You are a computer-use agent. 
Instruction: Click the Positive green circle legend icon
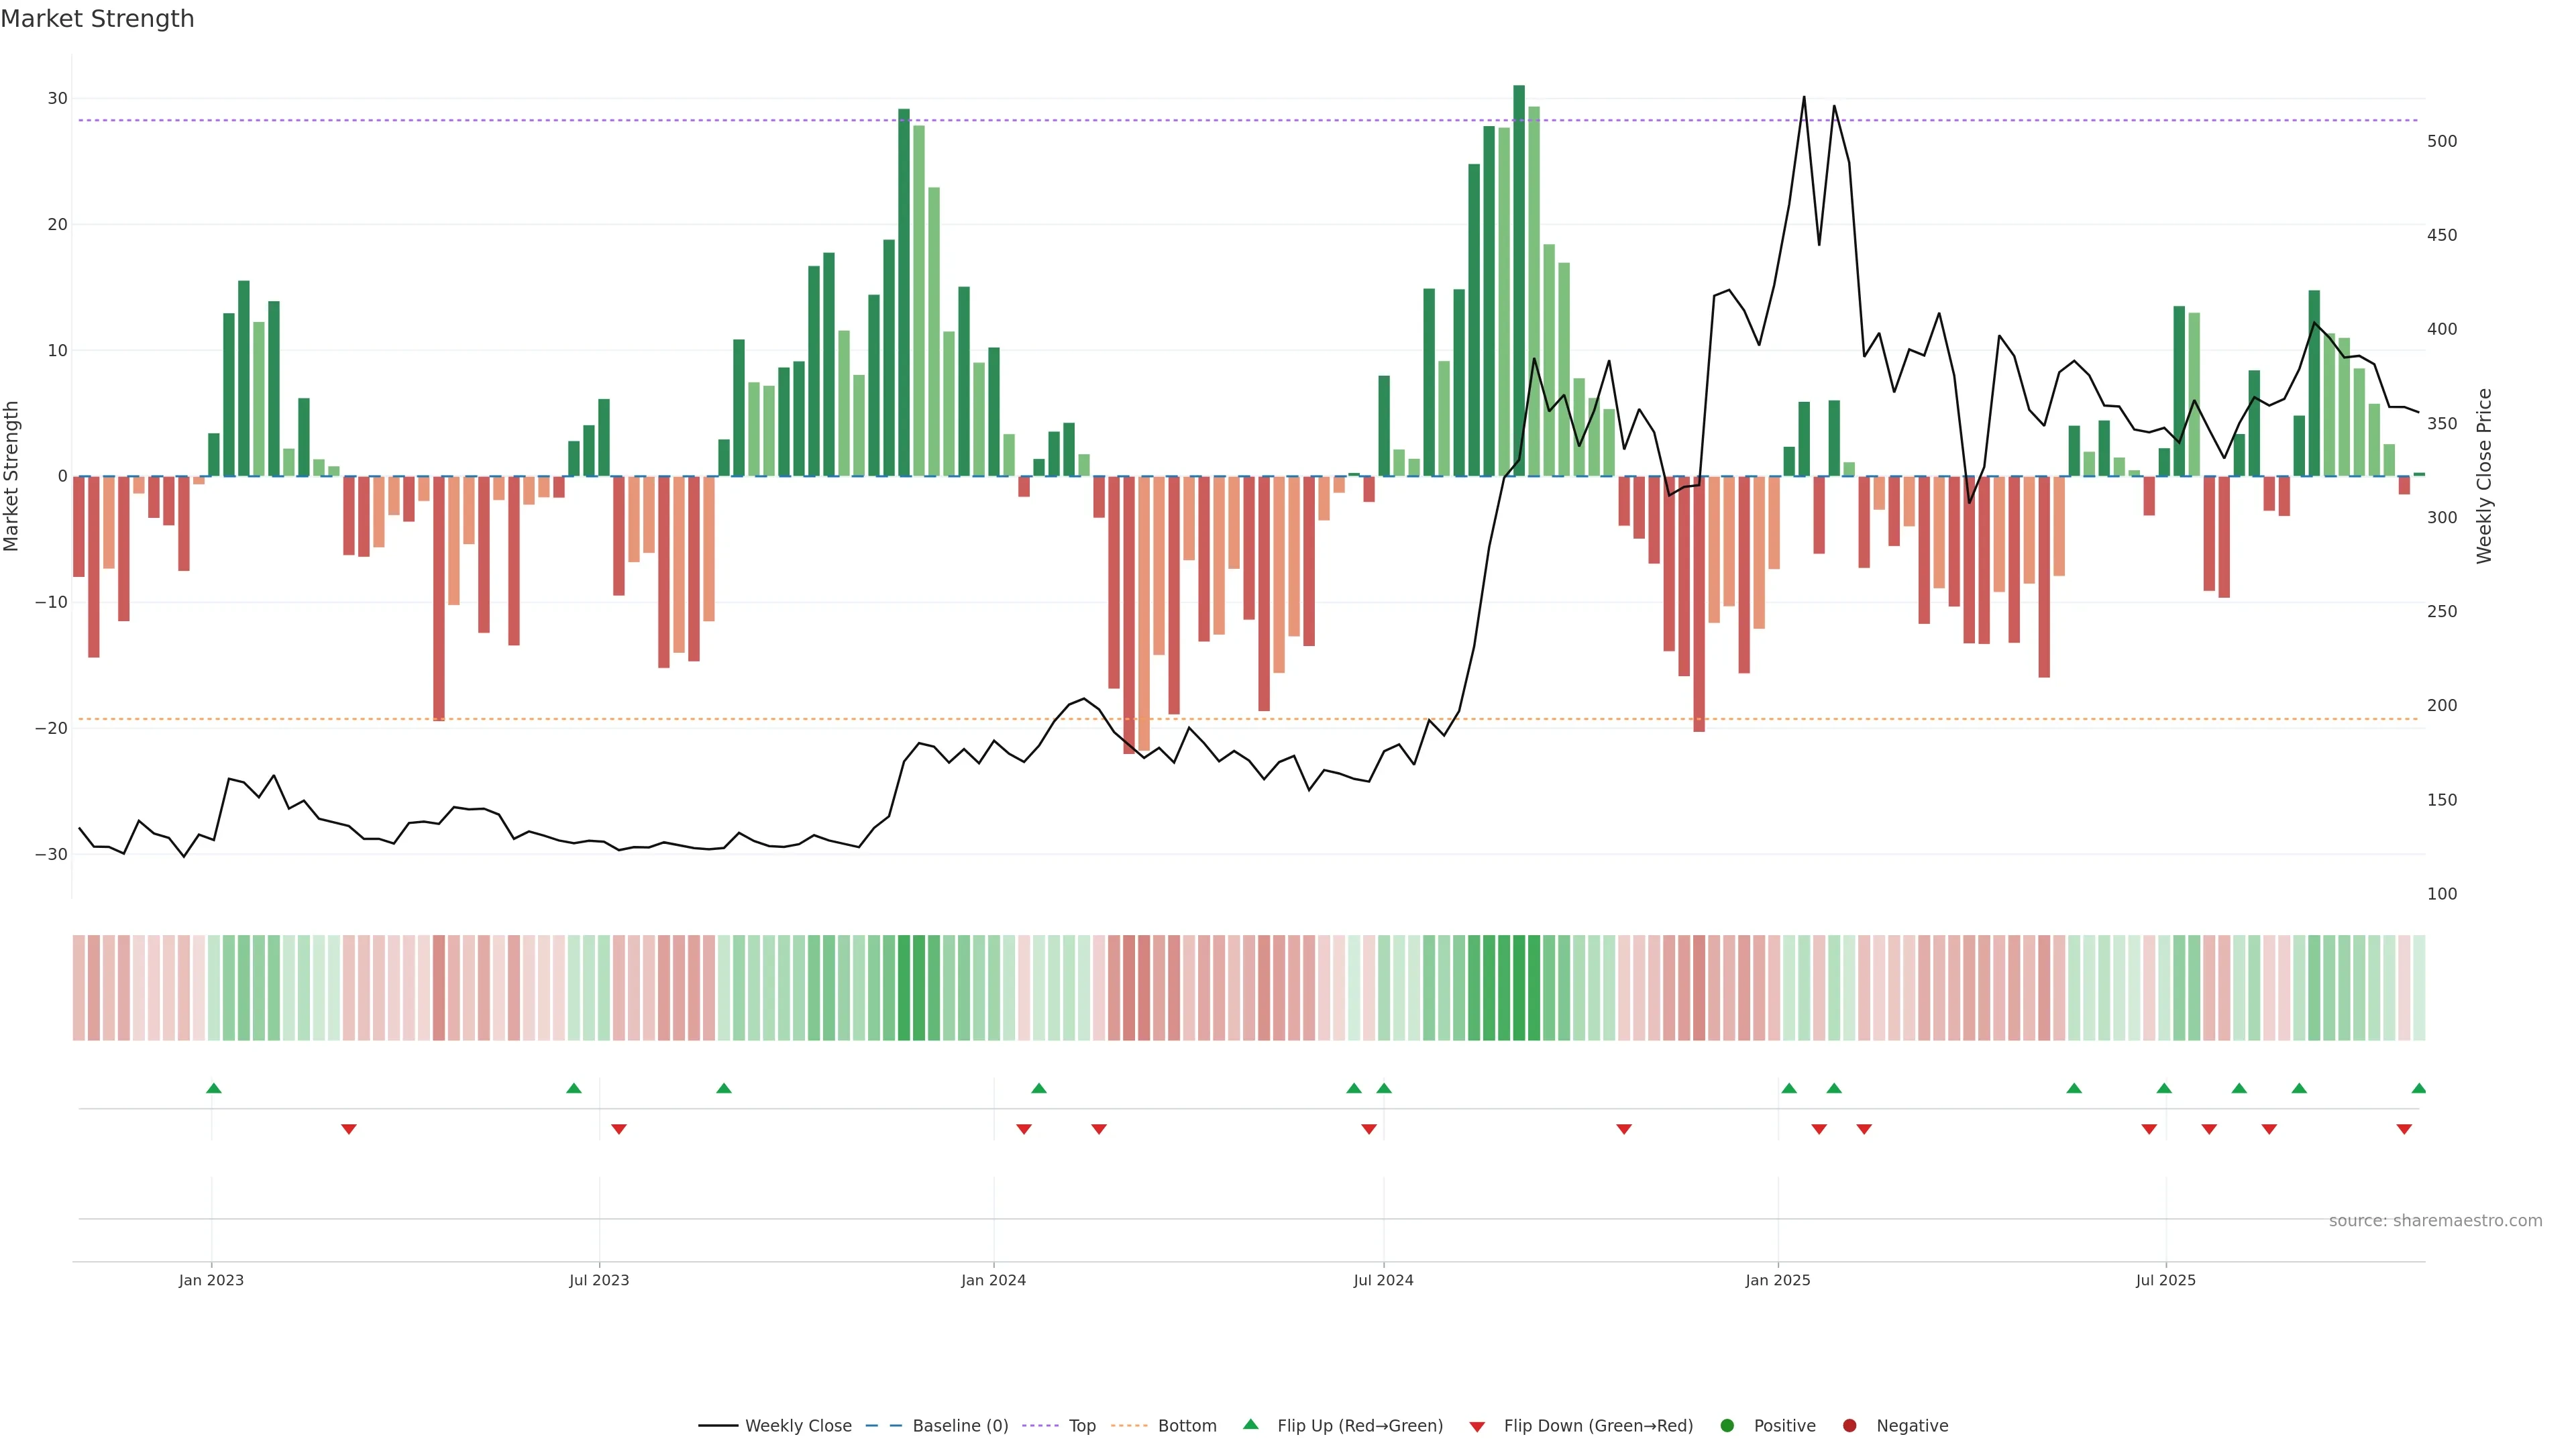pyautogui.click(x=1727, y=1426)
